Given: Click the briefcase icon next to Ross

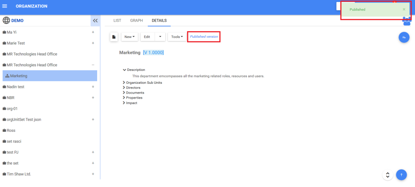Looking at the screenshot, I should point(4,131).
